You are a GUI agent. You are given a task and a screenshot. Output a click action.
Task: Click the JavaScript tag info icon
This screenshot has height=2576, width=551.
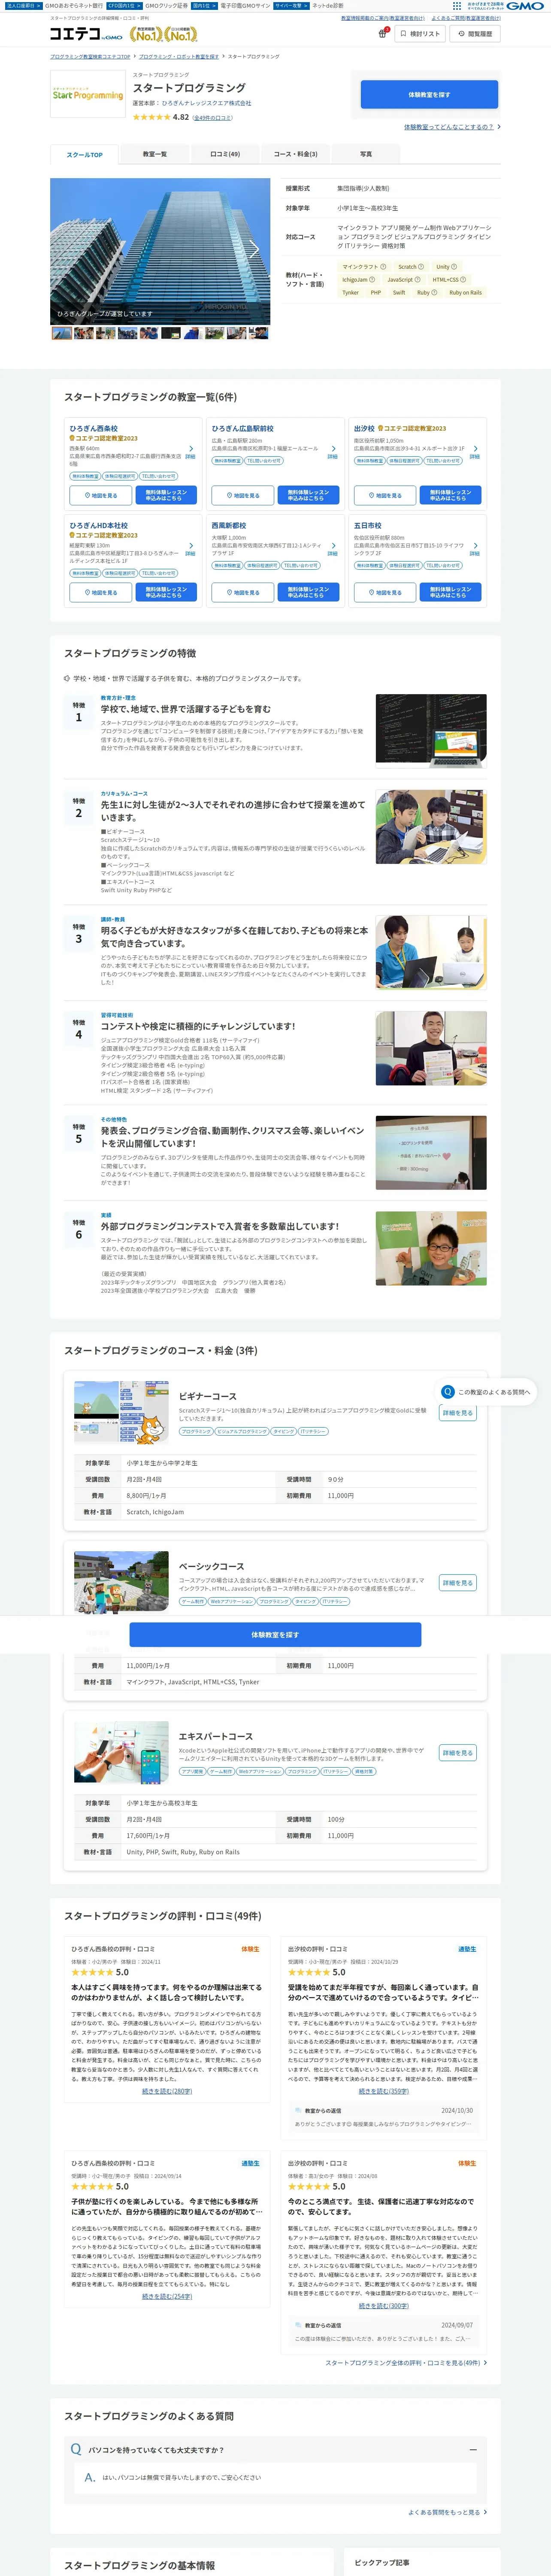click(418, 280)
